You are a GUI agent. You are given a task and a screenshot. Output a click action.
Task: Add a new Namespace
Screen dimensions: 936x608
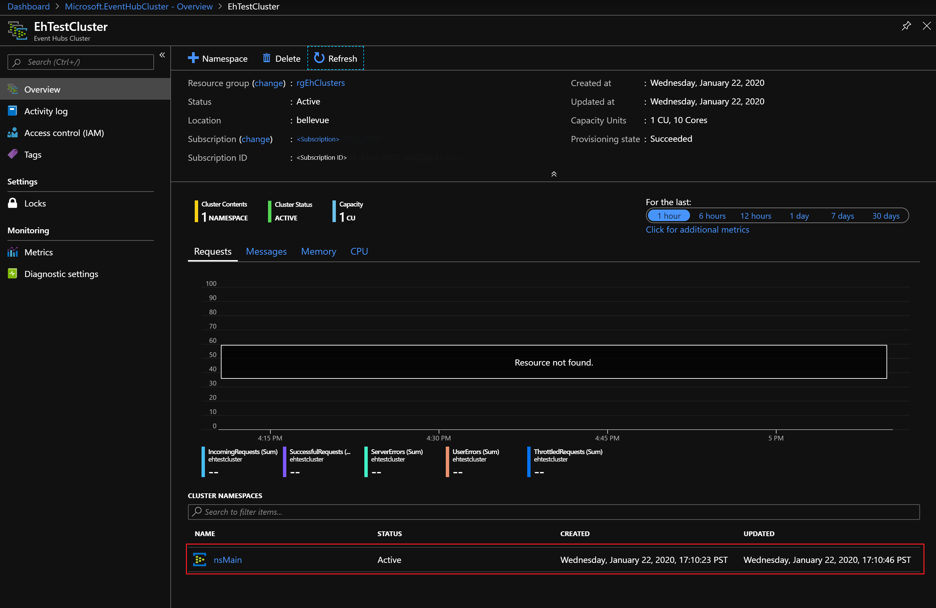[218, 58]
